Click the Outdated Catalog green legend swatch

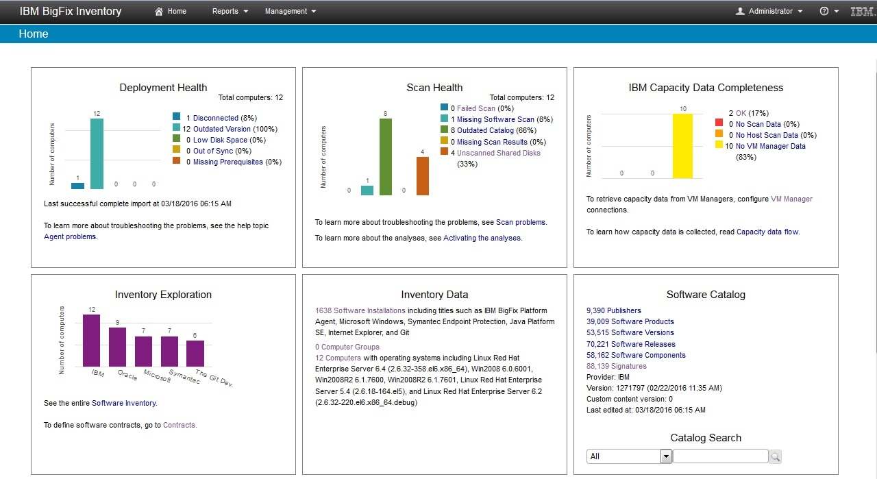tap(444, 130)
